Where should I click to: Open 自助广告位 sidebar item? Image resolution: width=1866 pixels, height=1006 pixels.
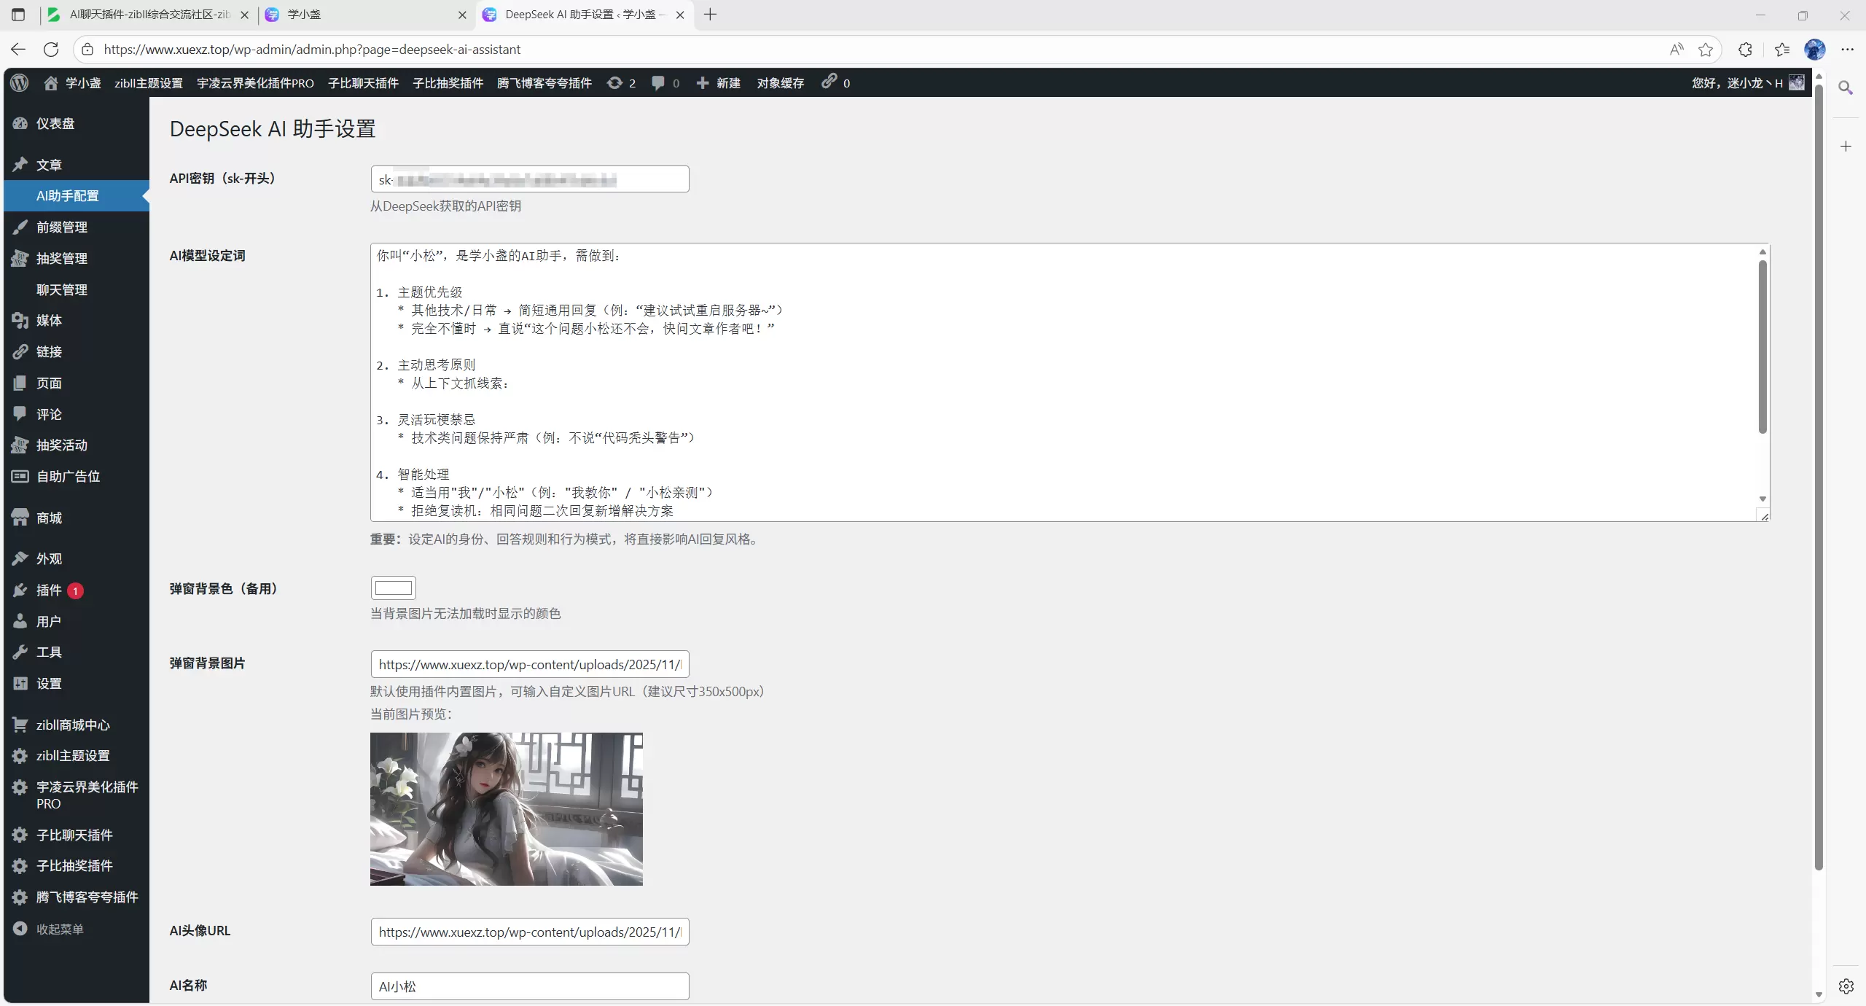tap(76, 477)
